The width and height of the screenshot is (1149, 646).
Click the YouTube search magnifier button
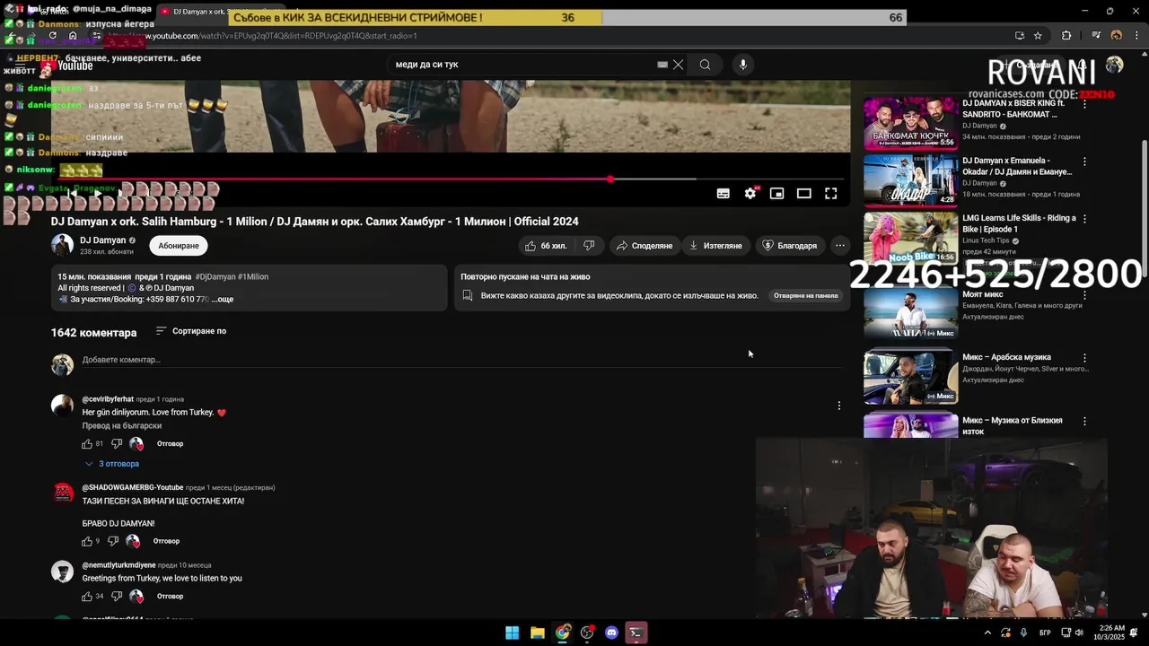click(705, 65)
